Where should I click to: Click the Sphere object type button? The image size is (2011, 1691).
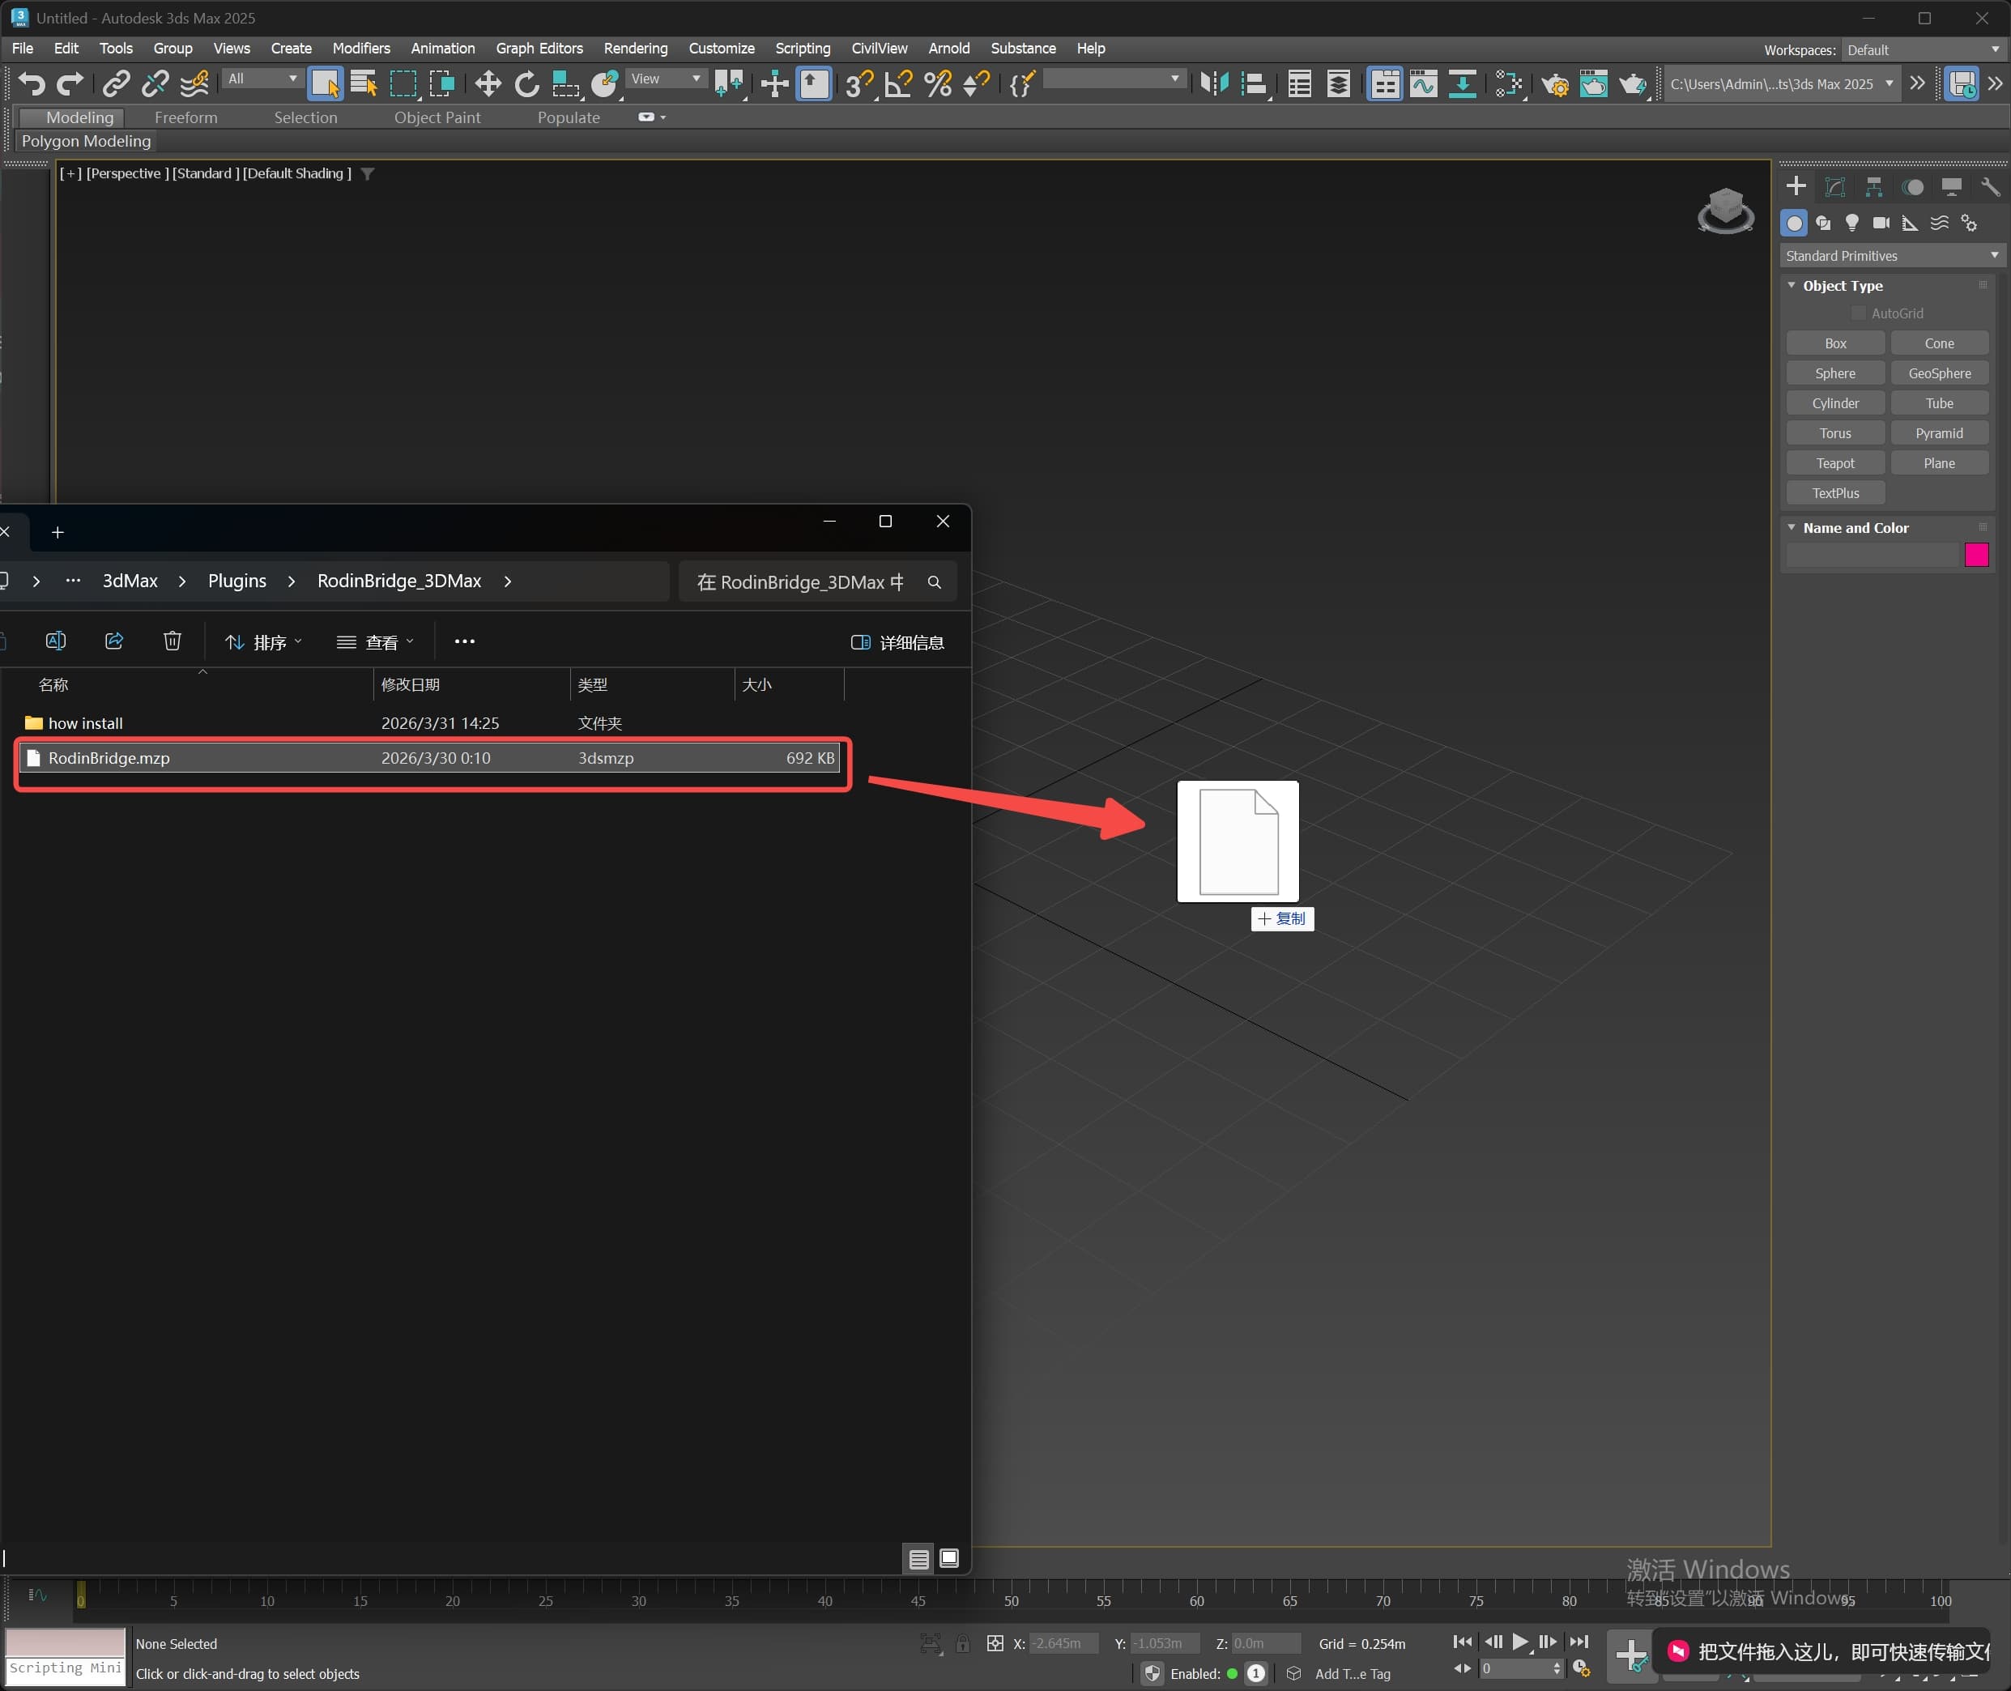[x=1834, y=373]
